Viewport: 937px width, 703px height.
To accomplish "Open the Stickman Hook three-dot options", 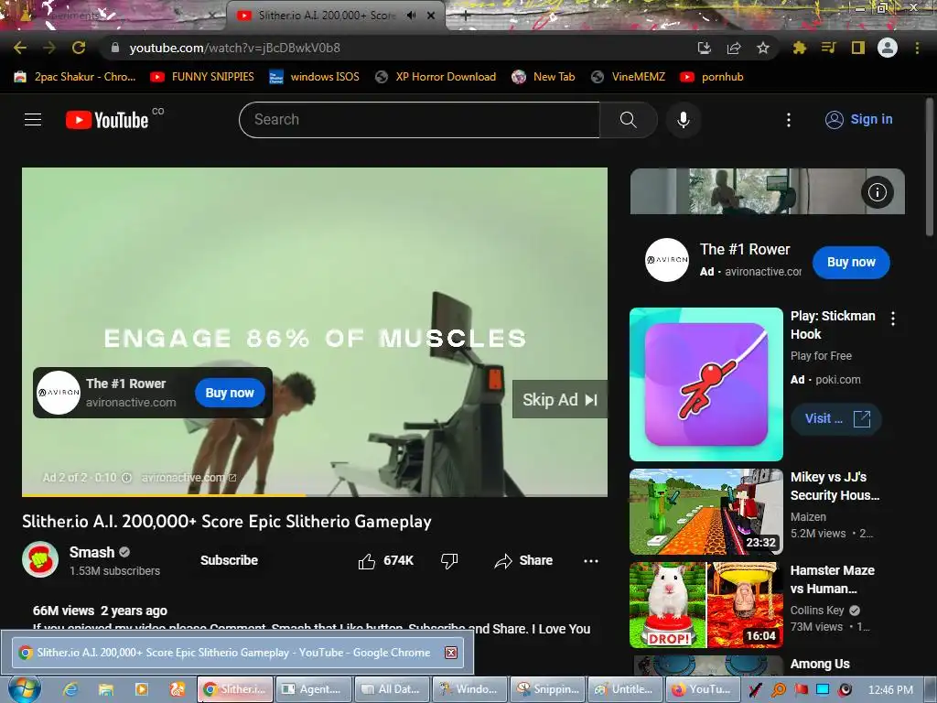I will (x=893, y=319).
